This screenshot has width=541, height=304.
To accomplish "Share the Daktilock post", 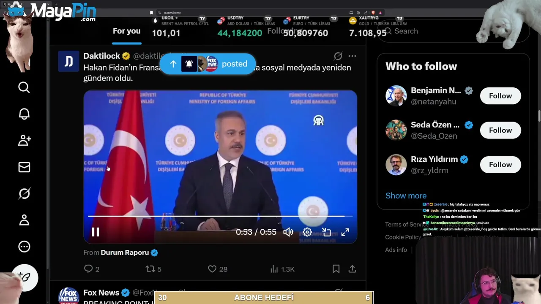I will [x=352, y=269].
